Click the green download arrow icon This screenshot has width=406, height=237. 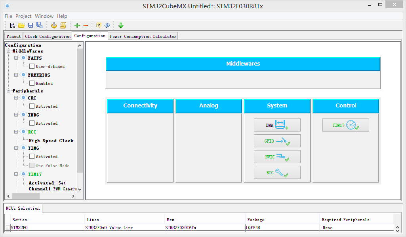click(121, 25)
